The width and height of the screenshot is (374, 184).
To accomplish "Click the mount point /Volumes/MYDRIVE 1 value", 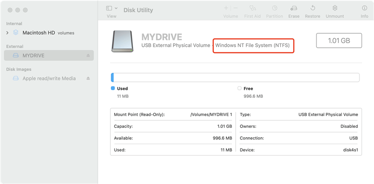I will (211, 114).
